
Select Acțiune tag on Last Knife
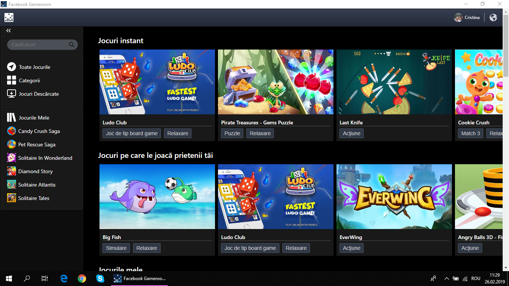coord(351,133)
